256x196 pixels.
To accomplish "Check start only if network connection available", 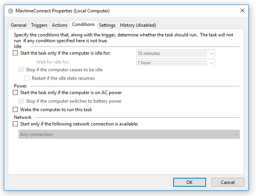I will click(15, 124).
